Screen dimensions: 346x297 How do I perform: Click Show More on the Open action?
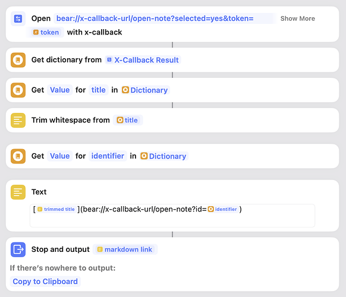coord(298,18)
